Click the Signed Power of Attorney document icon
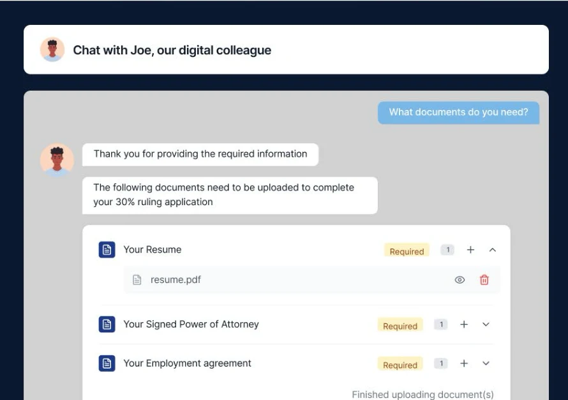 (x=107, y=324)
